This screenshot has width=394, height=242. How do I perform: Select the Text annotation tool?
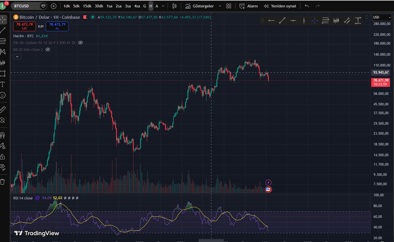pyautogui.click(x=3, y=84)
